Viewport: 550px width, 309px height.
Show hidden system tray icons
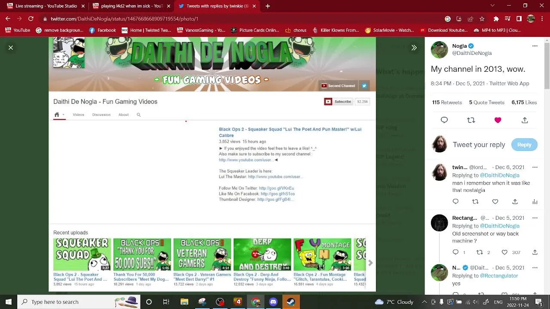[424, 302]
